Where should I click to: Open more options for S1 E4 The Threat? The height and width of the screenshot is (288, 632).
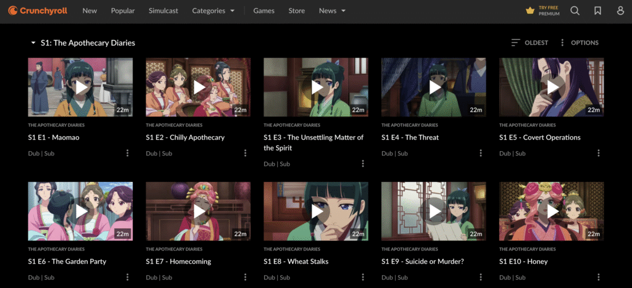[x=480, y=153]
